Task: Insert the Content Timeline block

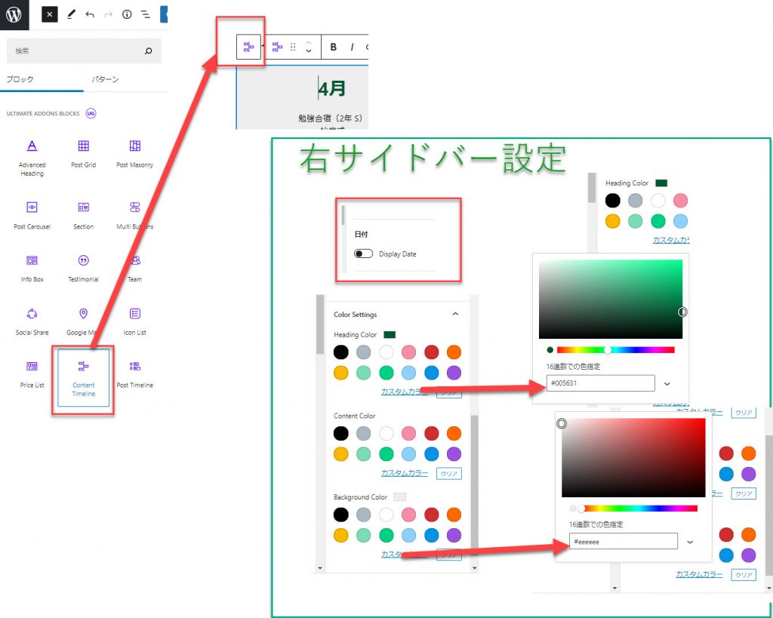Action: [83, 378]
